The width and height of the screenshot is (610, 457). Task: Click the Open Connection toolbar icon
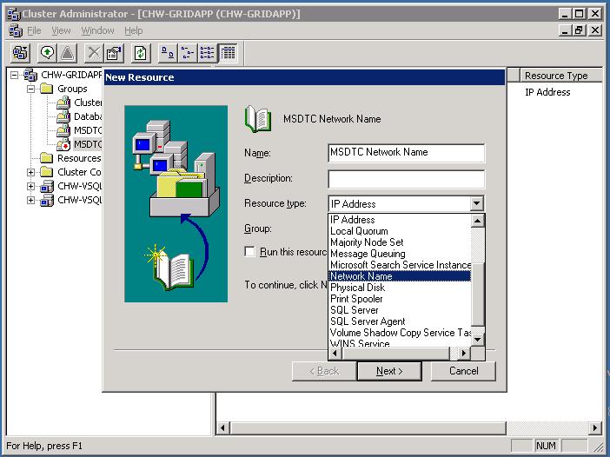(x=20, y=53)
